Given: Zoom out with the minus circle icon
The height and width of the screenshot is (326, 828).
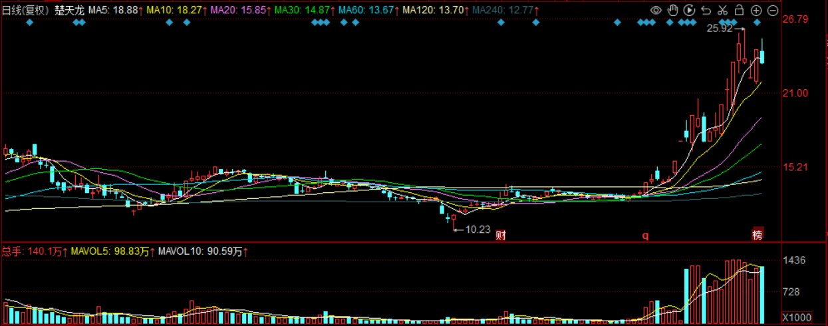Looking at the screenshot, I should [x=773, y=10].
